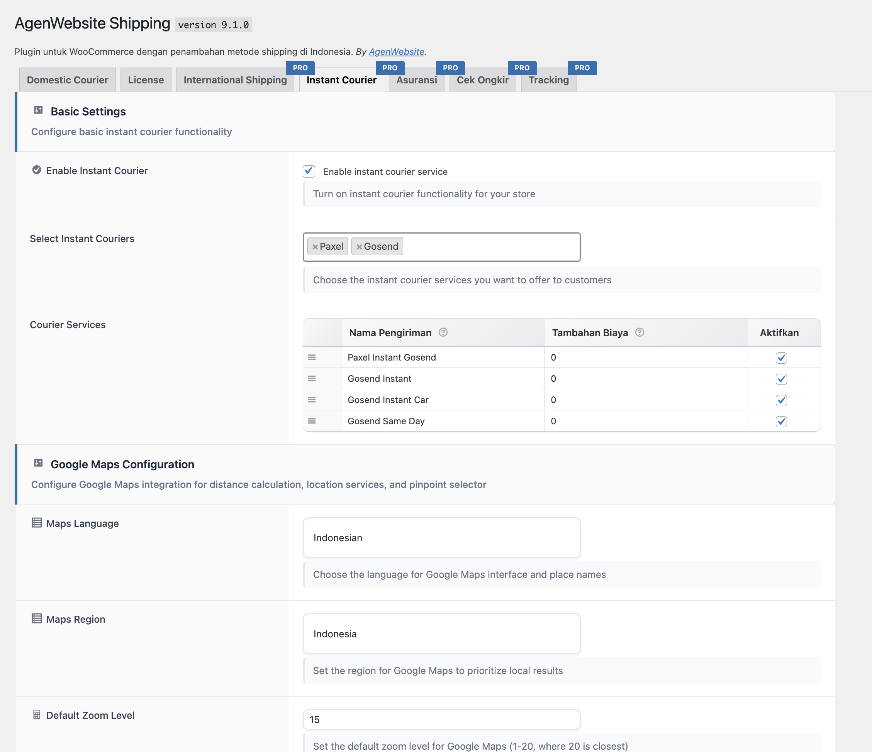Viewport: 872px width, 752px height.
Task: Open the Maps Language dropdown
Action: pos(441,538)
